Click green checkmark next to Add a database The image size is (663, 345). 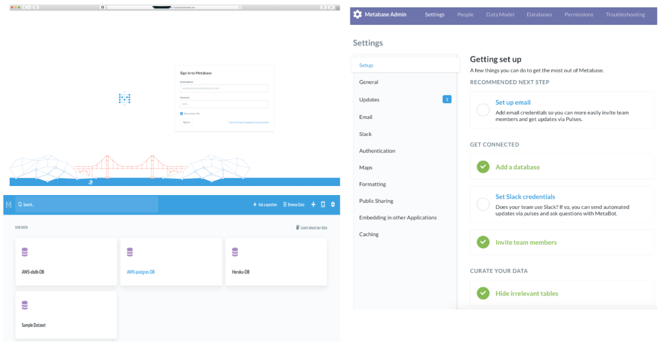click(x=483, y=167)
